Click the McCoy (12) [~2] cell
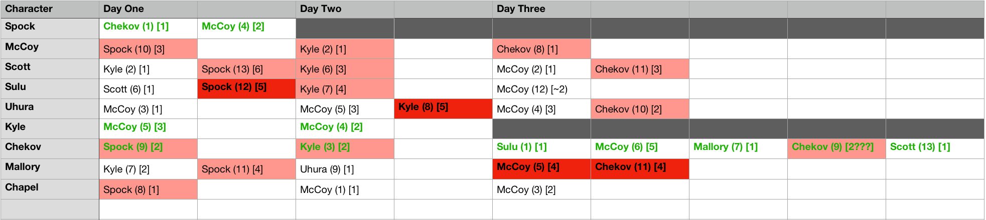Image resolution: width=986 pixels, height=220 pixels. pyautogui.click(x=541, y=89)
